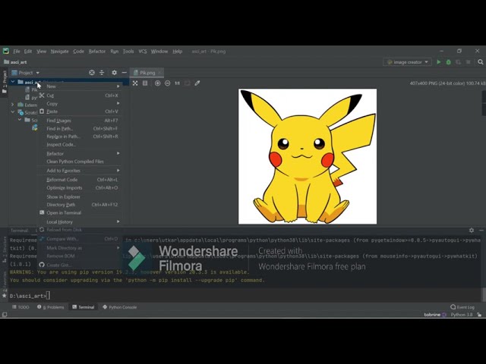Viewport: 486px width, 364px height.
Task: Select Find Usages in context menu
Action: click(79, 121)
